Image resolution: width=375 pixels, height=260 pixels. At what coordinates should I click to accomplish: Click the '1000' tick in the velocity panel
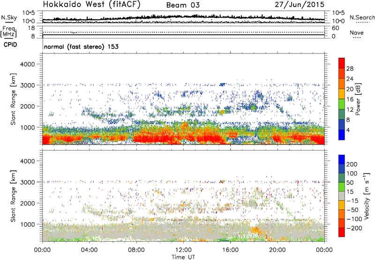coord(27,224)
